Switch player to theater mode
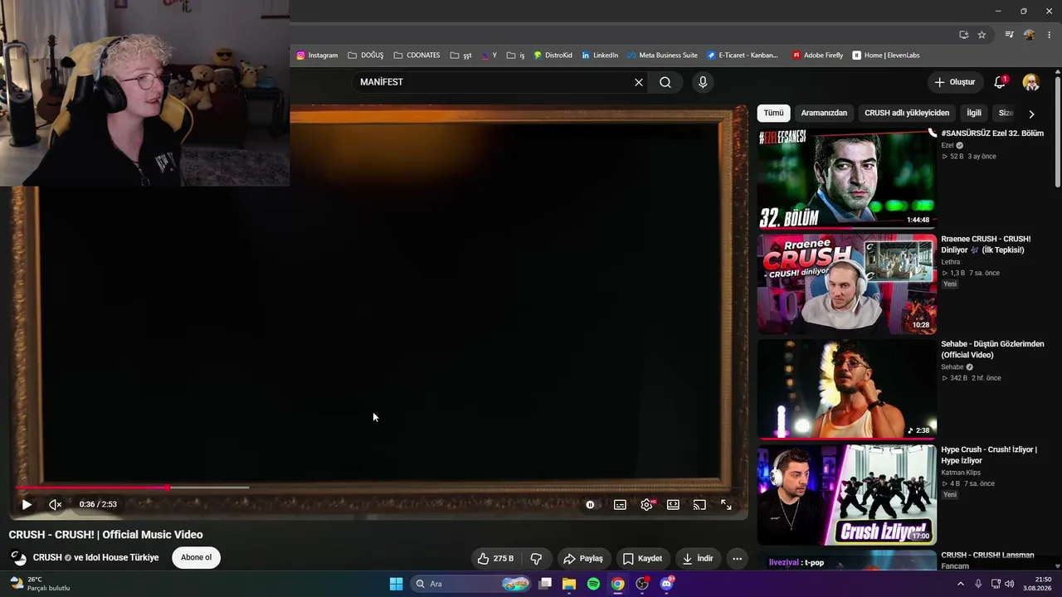This screenshot has height=597, width=1062. click(673, 504)
